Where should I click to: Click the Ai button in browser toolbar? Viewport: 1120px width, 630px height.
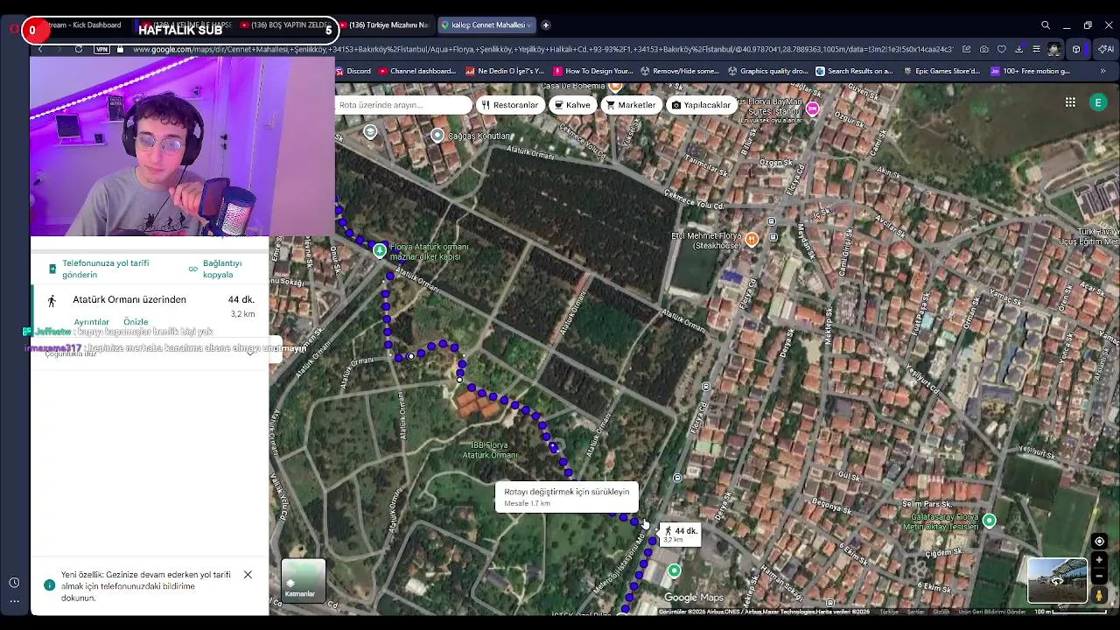pos(1106,49)
